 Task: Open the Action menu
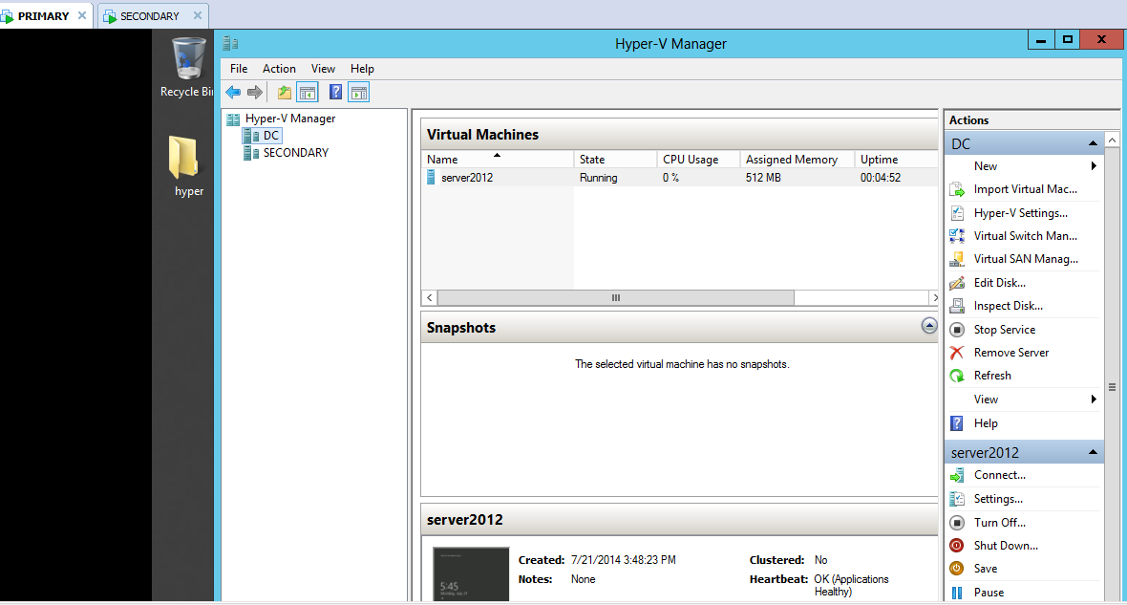pyautogui.click(x=279, y=69)
